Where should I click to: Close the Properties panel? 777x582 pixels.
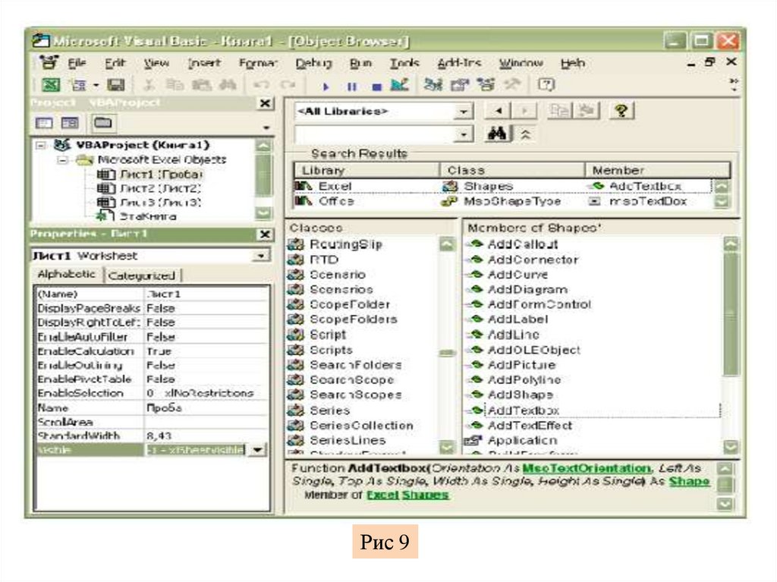click(x=265, y=234)
